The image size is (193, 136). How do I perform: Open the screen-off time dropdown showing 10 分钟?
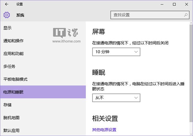coord(116,52)
